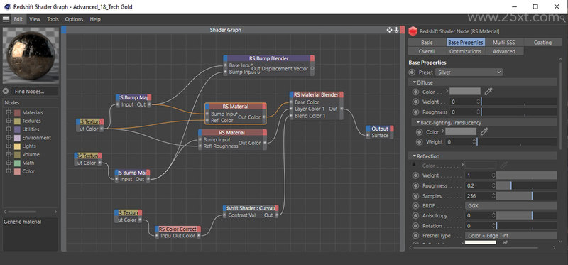Open the Options menu
568x265 pixels.
coord(74,19)
